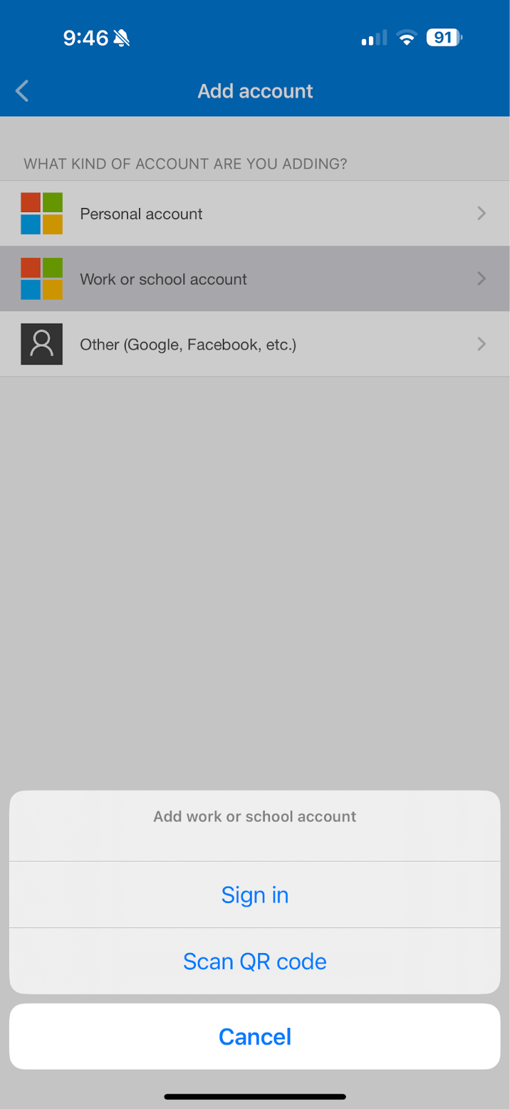Tap the home indicator bar at bottom
Viewport: 510px width, 1109px height.
pyautogui.click(x=255, y=1097)
